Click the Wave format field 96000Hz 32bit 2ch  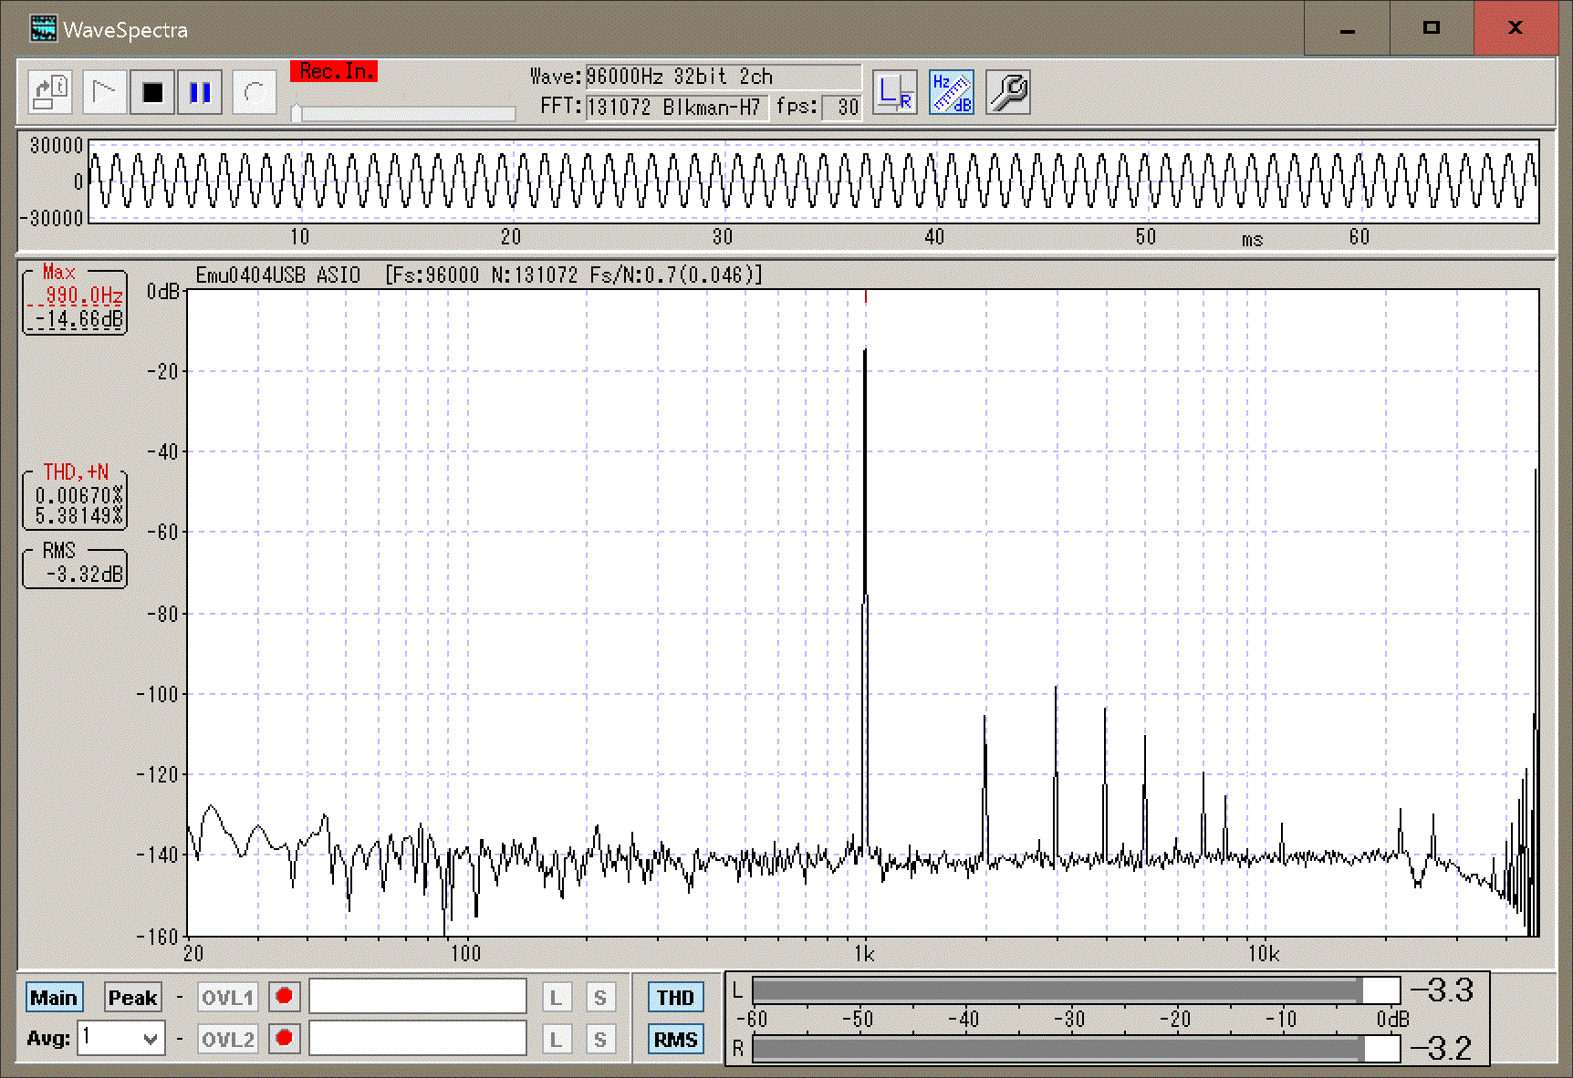coord(723,77)
